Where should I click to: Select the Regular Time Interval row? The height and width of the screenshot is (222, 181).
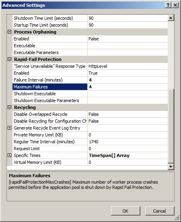click(x=90, y=142)
